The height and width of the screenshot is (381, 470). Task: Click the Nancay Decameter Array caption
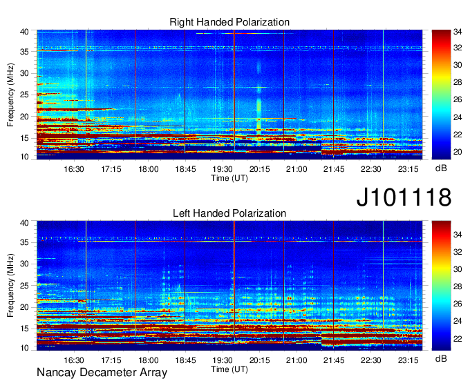click(102, 373)
